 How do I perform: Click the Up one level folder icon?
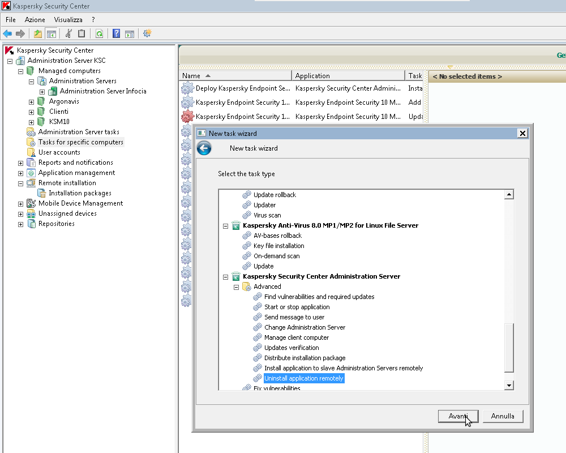pyautogui.click(x=37, y=33)
